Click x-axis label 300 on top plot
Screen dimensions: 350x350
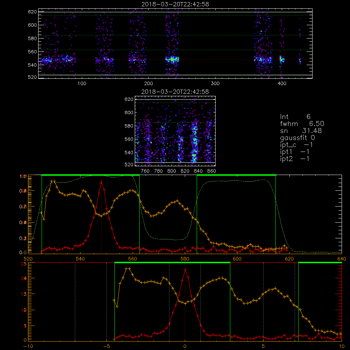pyautogui.click(x=215, y=84)
